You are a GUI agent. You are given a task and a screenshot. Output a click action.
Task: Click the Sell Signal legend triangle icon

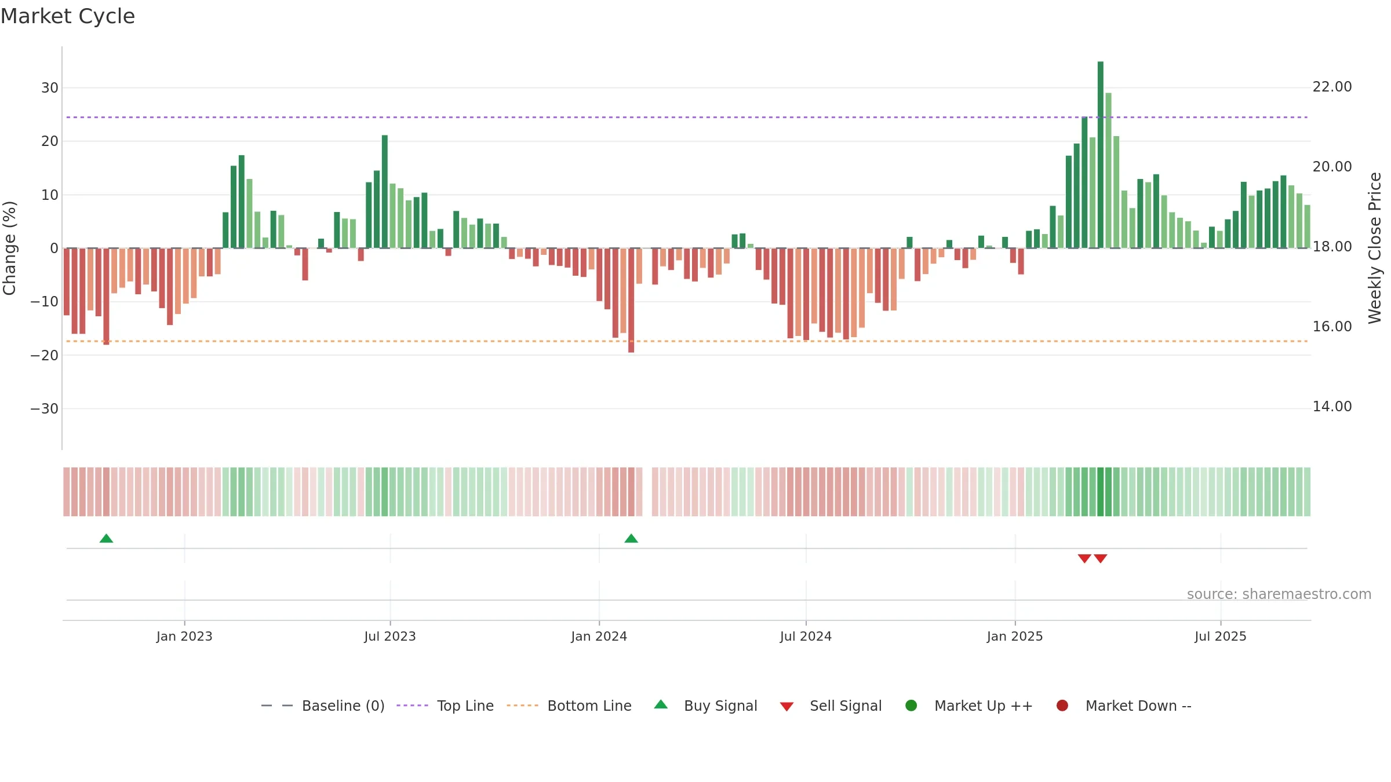pyautogui.click(x=786, y=707)
